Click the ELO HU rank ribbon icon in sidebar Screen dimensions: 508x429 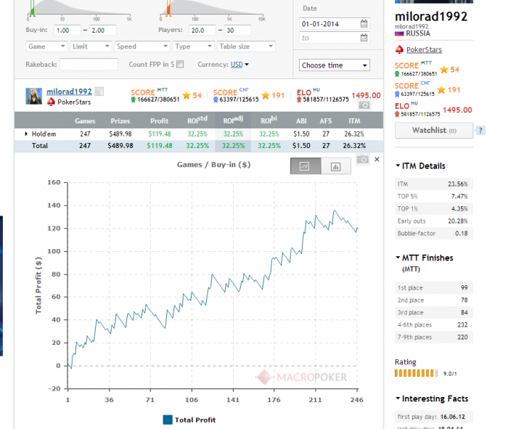click(397, 114)
